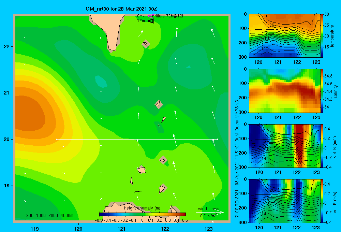Screen dimensions: 341x232
Task: Click the '30' tick on temperature scale
Action: pos(327,14)
